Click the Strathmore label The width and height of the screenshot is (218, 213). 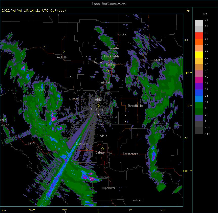[x=130, y=154]
